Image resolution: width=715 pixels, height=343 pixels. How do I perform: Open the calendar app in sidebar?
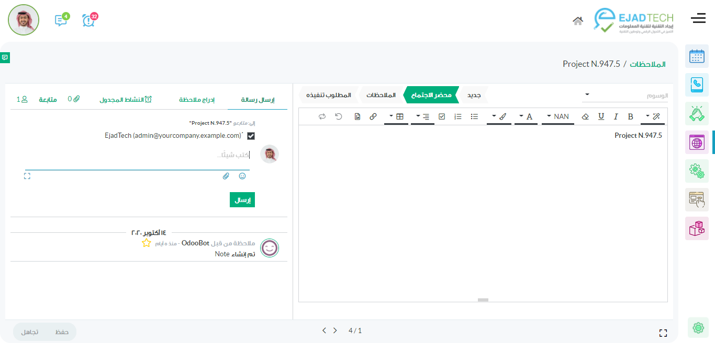[x=697, y=56]
